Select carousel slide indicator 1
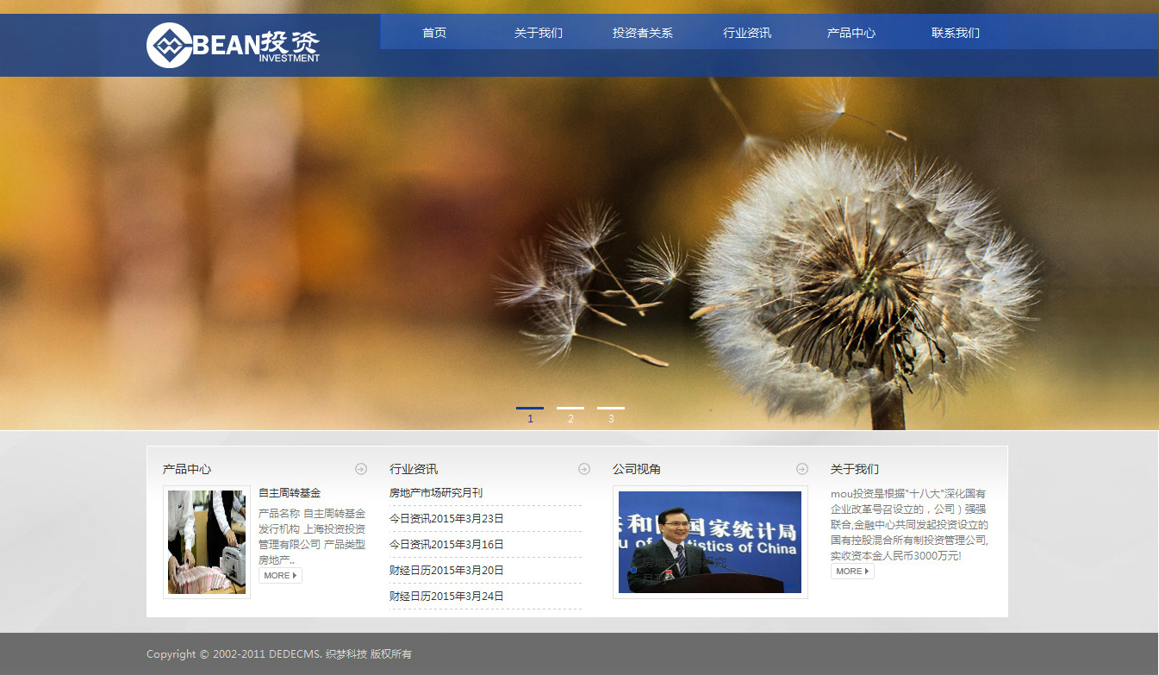The image size is (1159, 675). pos(530,409)
